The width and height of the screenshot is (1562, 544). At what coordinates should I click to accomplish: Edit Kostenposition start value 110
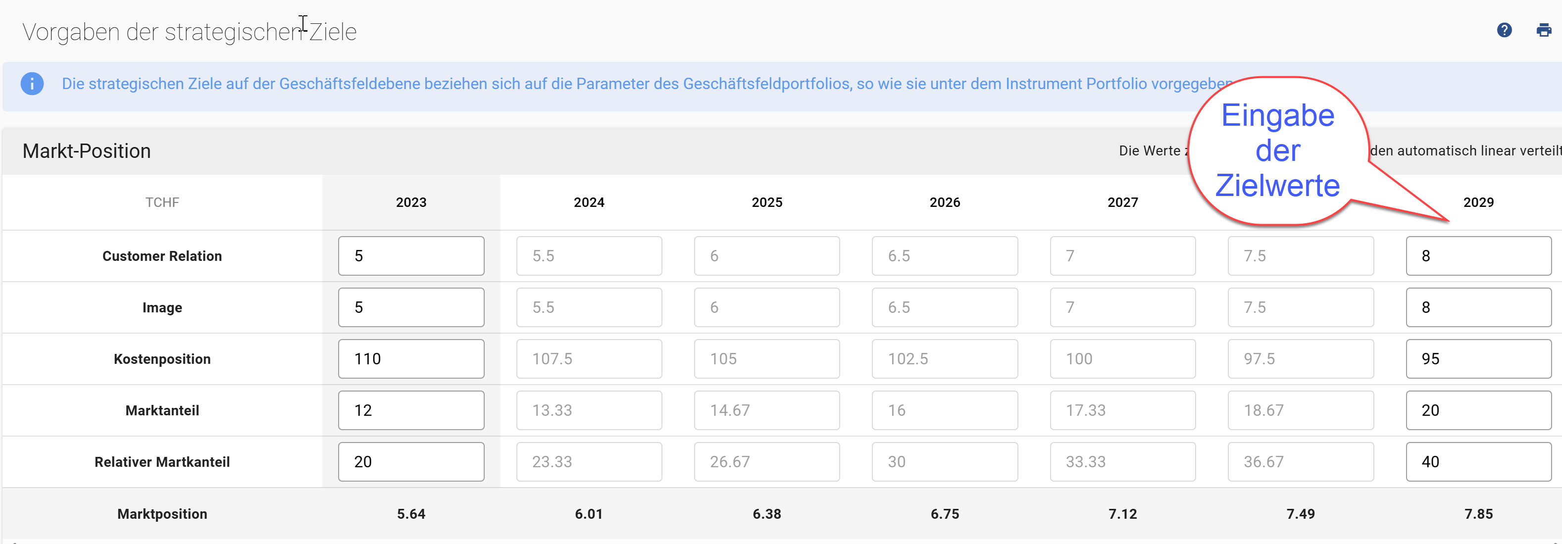point(410,359)
